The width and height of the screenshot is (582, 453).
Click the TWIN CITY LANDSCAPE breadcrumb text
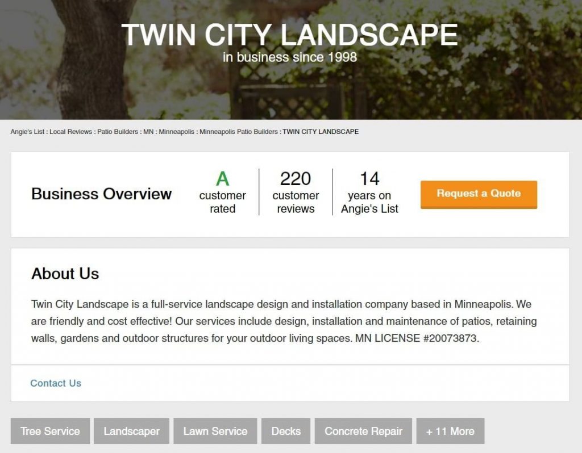(x=321, y=132)
